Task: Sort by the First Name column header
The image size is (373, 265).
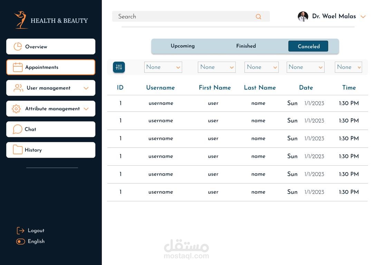Action: coord(215,87)
